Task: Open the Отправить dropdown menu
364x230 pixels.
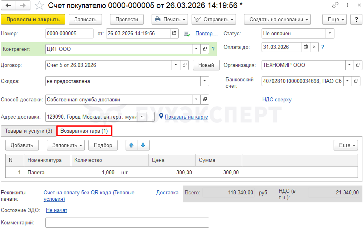Action: [x=214, y=20]
